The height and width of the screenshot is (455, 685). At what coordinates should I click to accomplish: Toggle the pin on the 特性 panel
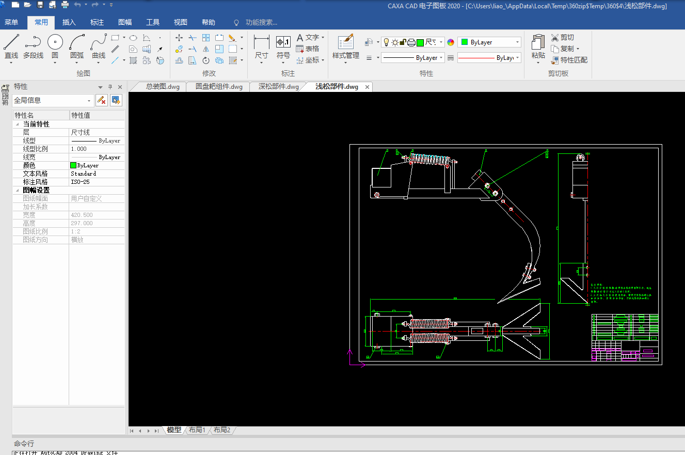(110, 87)
